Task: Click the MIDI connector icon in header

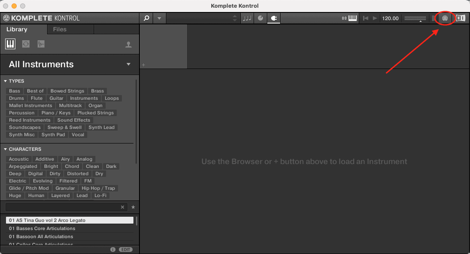Action: coord(445,18)
